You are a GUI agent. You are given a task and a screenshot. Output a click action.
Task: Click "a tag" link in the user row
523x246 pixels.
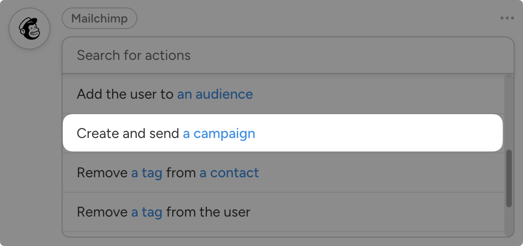pos(147,212)
